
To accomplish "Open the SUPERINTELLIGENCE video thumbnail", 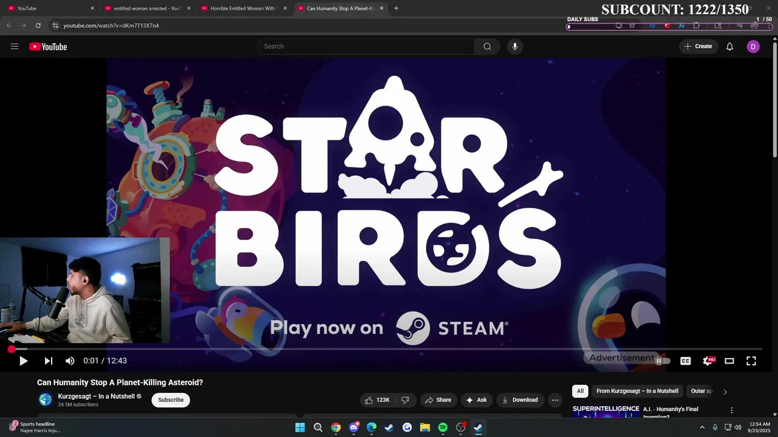I will [606, 411].
